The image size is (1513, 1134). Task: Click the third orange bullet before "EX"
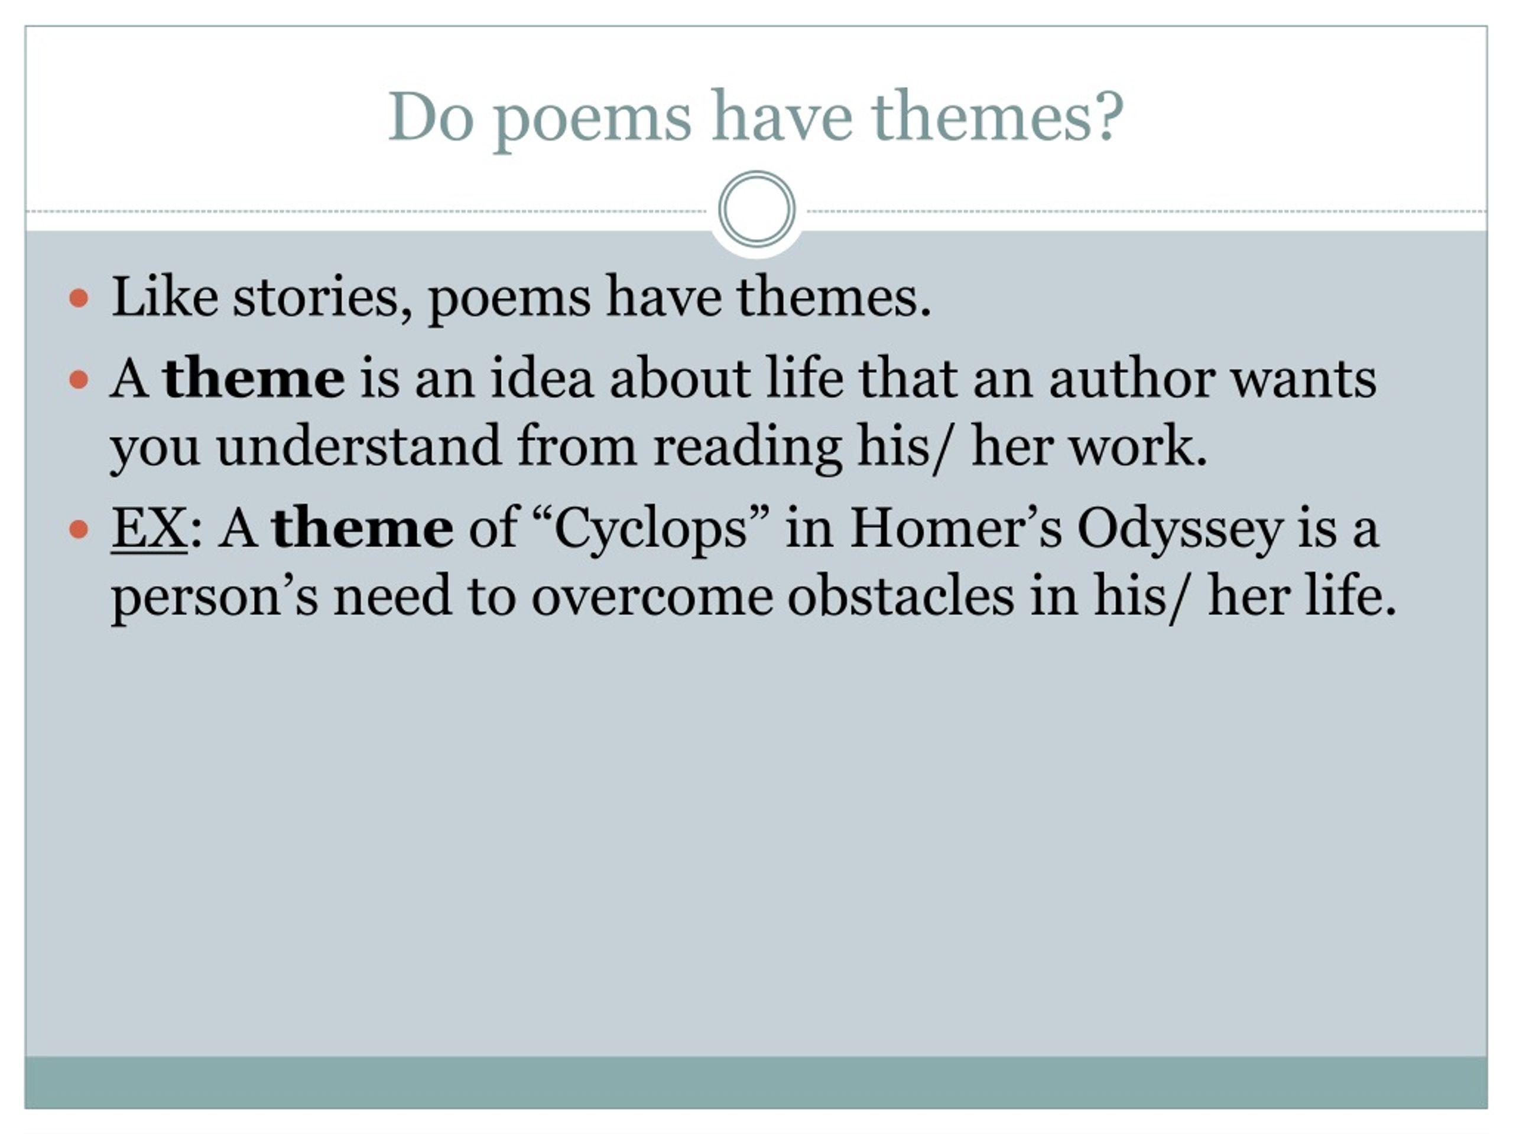click(79, 530)
